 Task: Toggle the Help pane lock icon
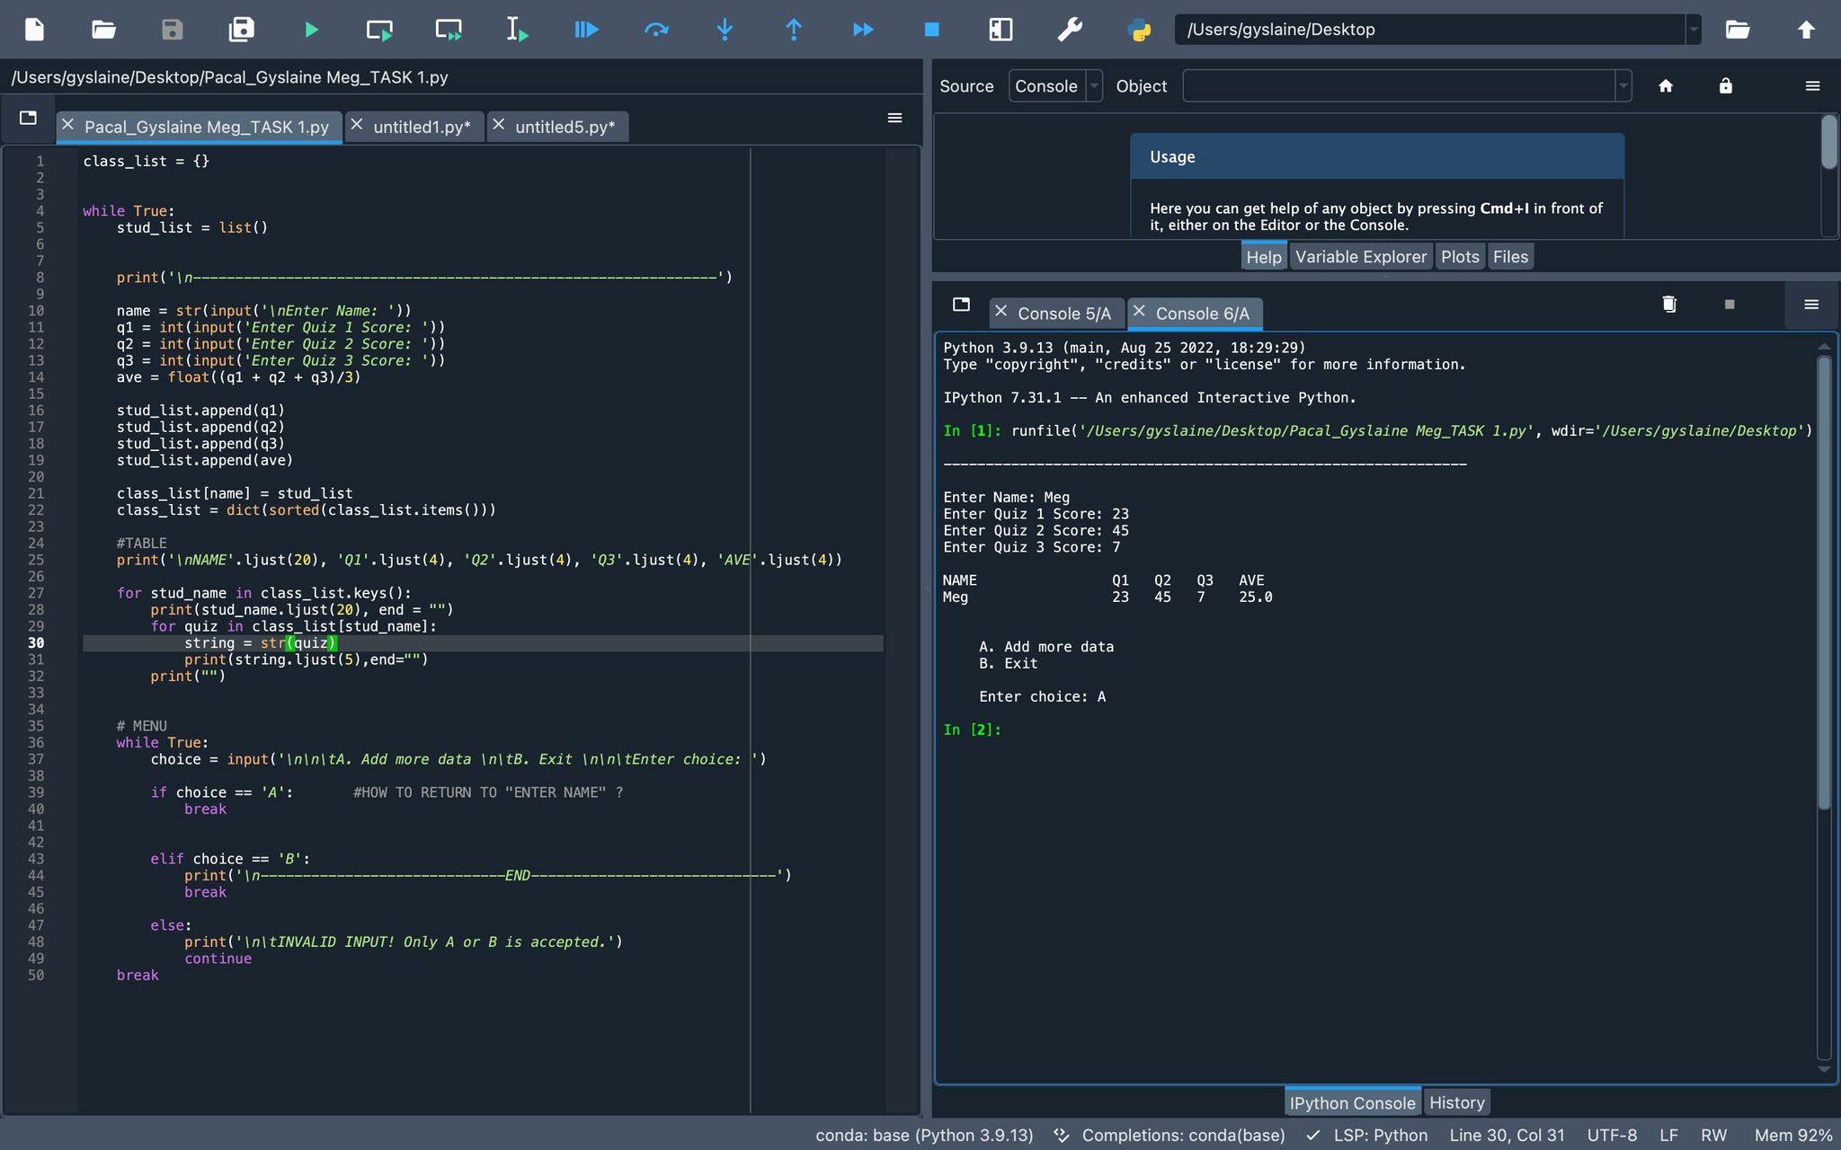click(1725, 86)
